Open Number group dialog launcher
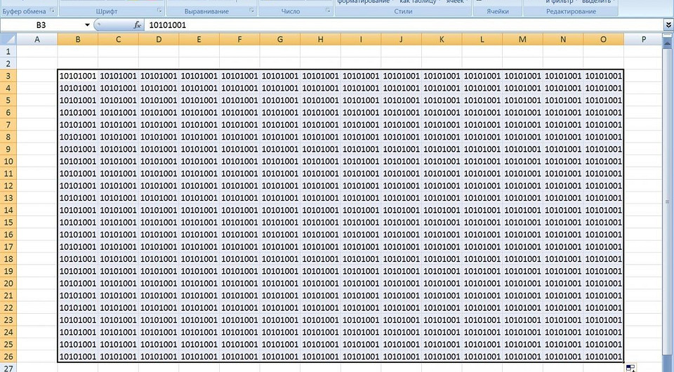Viewport: 674px width, 372px height. [x=327, y=12]
